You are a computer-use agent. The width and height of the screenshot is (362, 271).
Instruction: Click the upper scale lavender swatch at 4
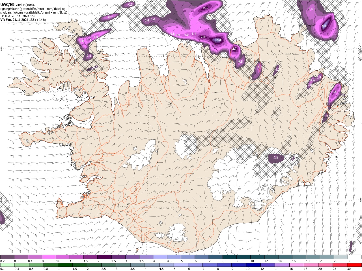coord(160,257)
